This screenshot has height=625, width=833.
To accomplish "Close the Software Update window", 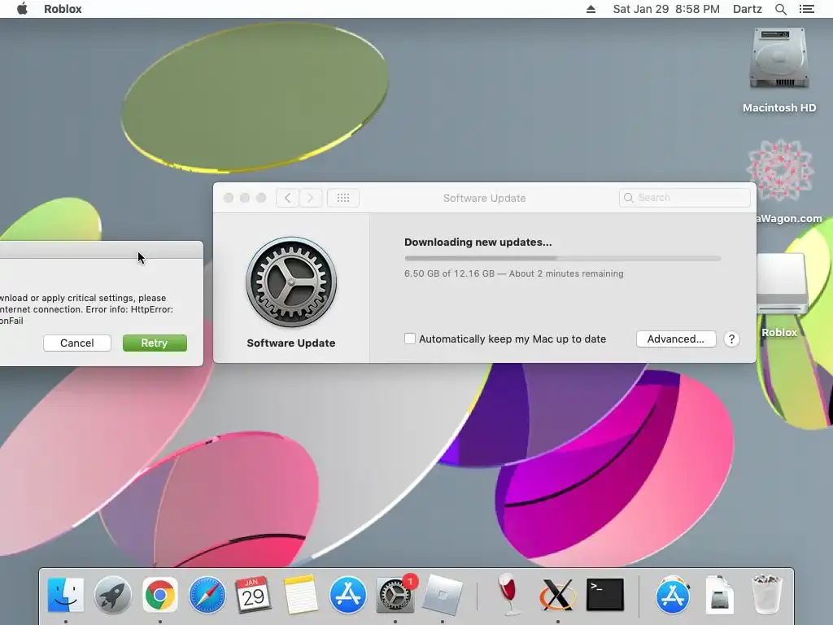I will pos(229,198).
